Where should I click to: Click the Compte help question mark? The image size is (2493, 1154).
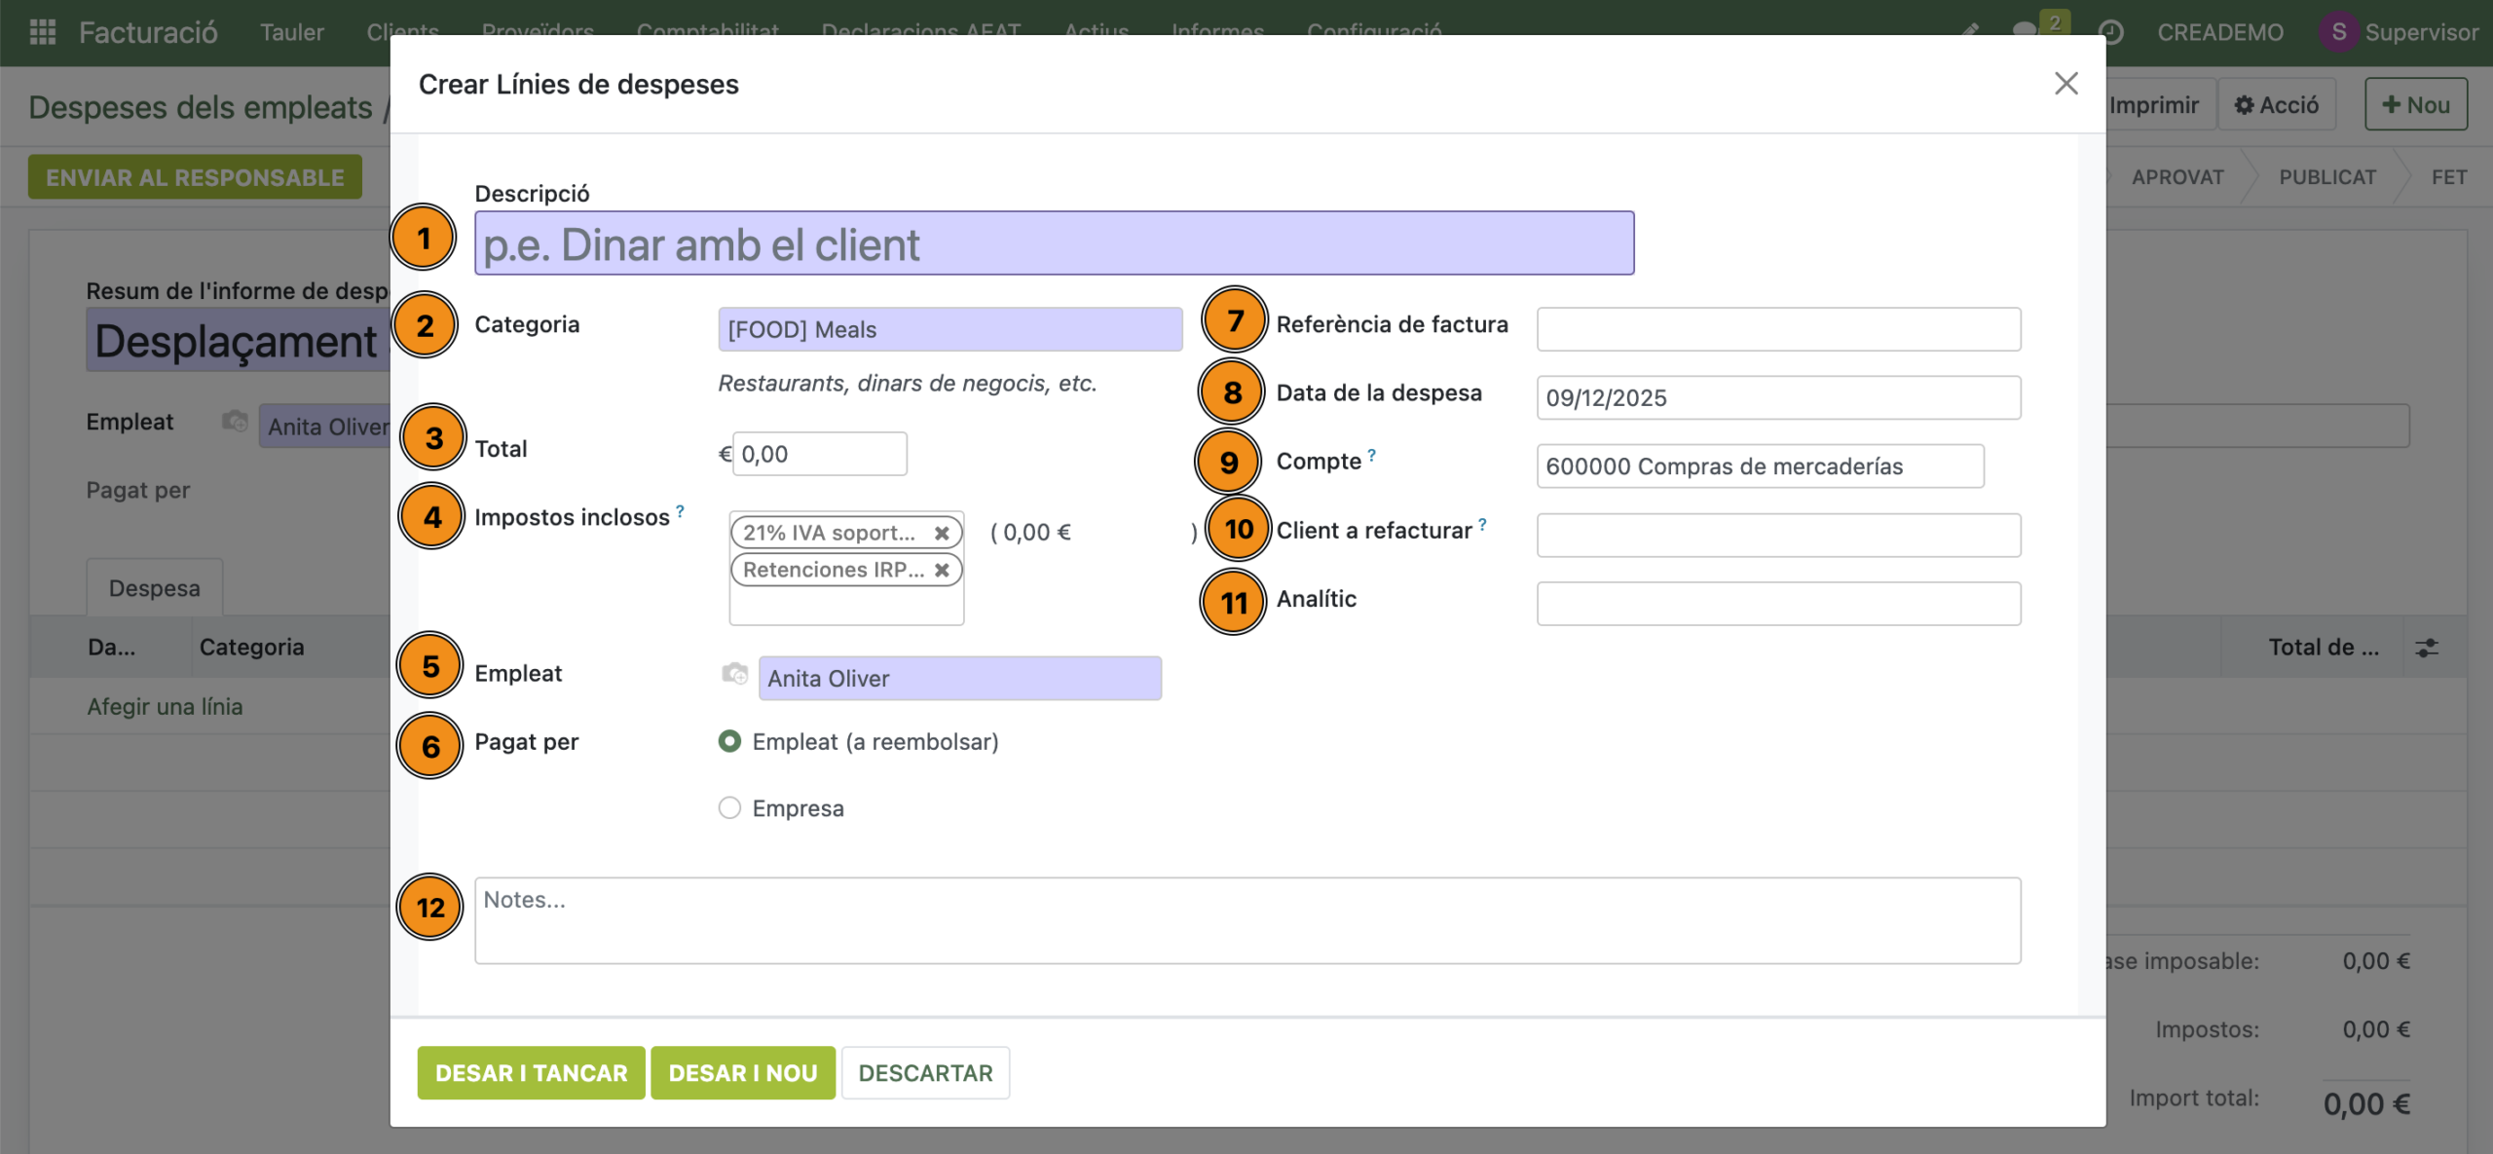[x=1371, y=455]
